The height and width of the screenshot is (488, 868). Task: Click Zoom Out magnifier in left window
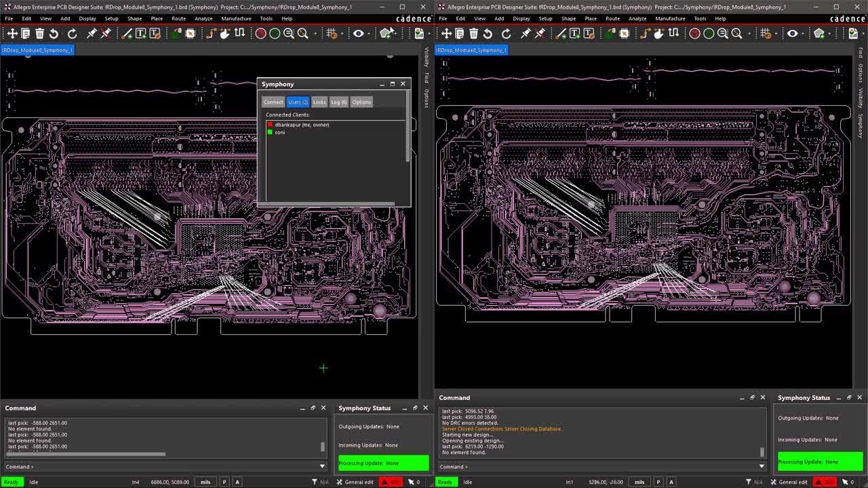(289, 33)
